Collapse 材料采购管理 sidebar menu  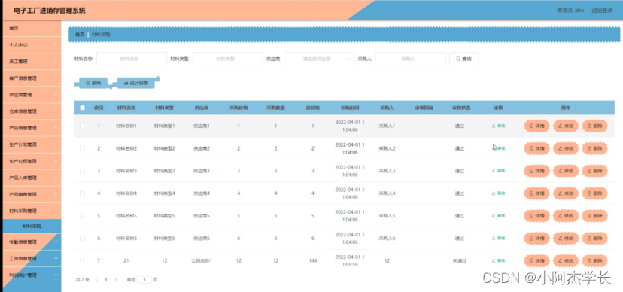click(32, 211)
